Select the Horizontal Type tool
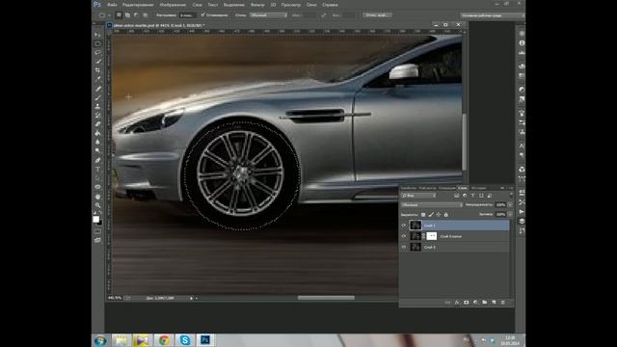Viewport: 617px width, 347px height. coord(97,170)
